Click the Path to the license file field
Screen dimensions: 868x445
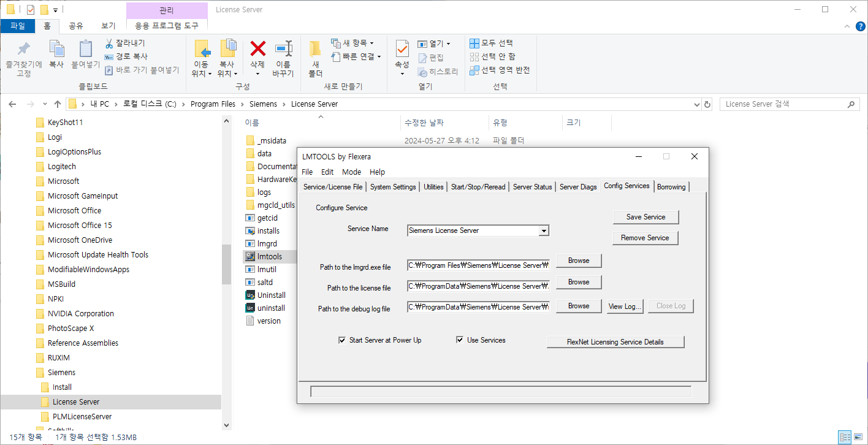[479, 286]
